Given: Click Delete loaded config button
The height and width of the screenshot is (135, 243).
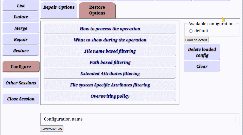Looking at the screenshot, I should click(202, 52).
